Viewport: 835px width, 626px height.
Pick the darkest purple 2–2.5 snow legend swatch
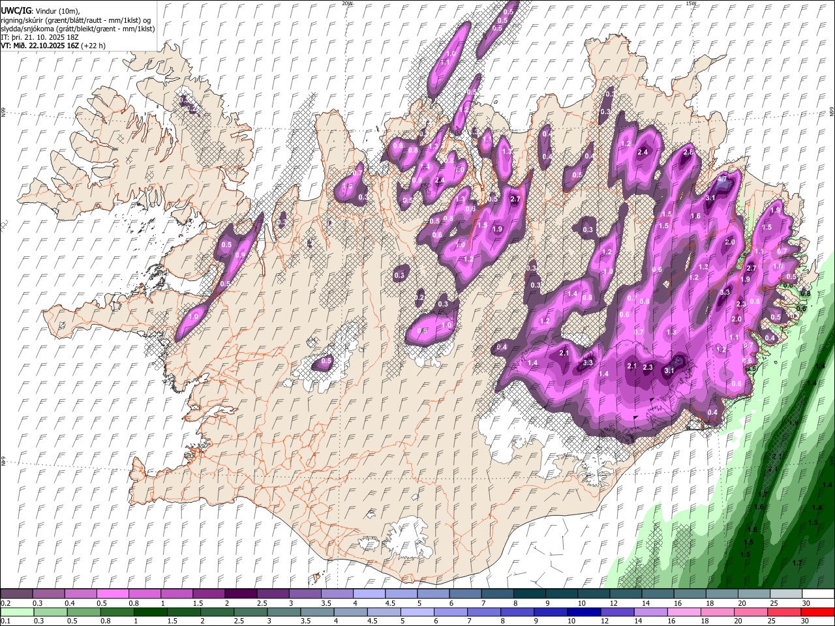point(241,594)
